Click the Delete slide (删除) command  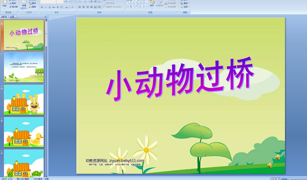pyautogui.click(x=33, y=7)
